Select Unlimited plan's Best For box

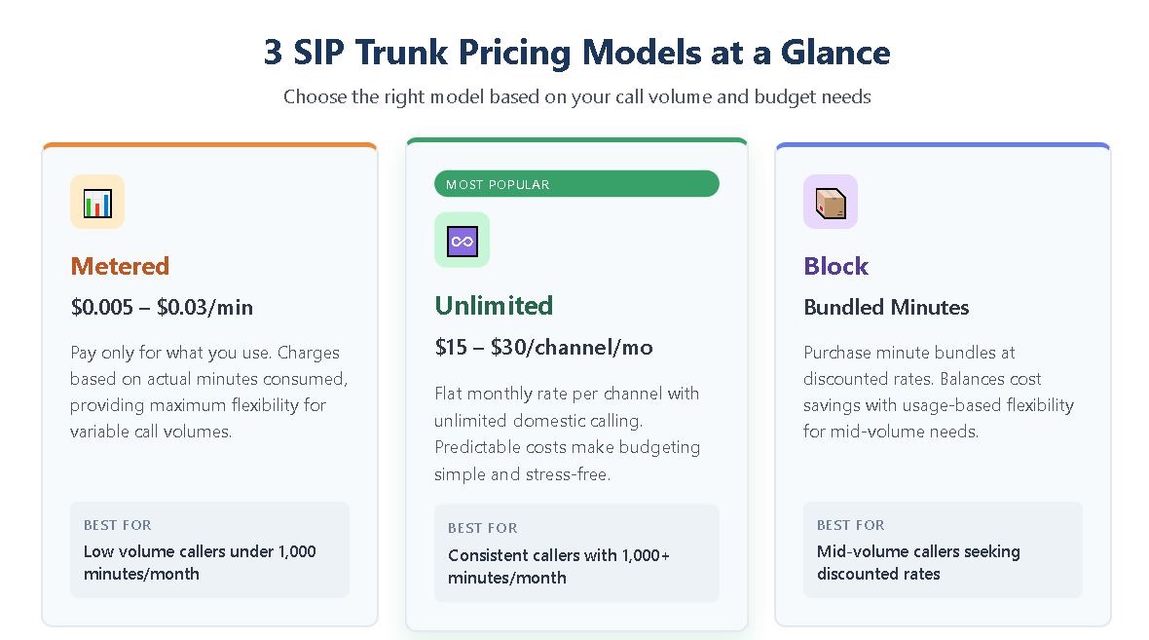click(576, 552)
